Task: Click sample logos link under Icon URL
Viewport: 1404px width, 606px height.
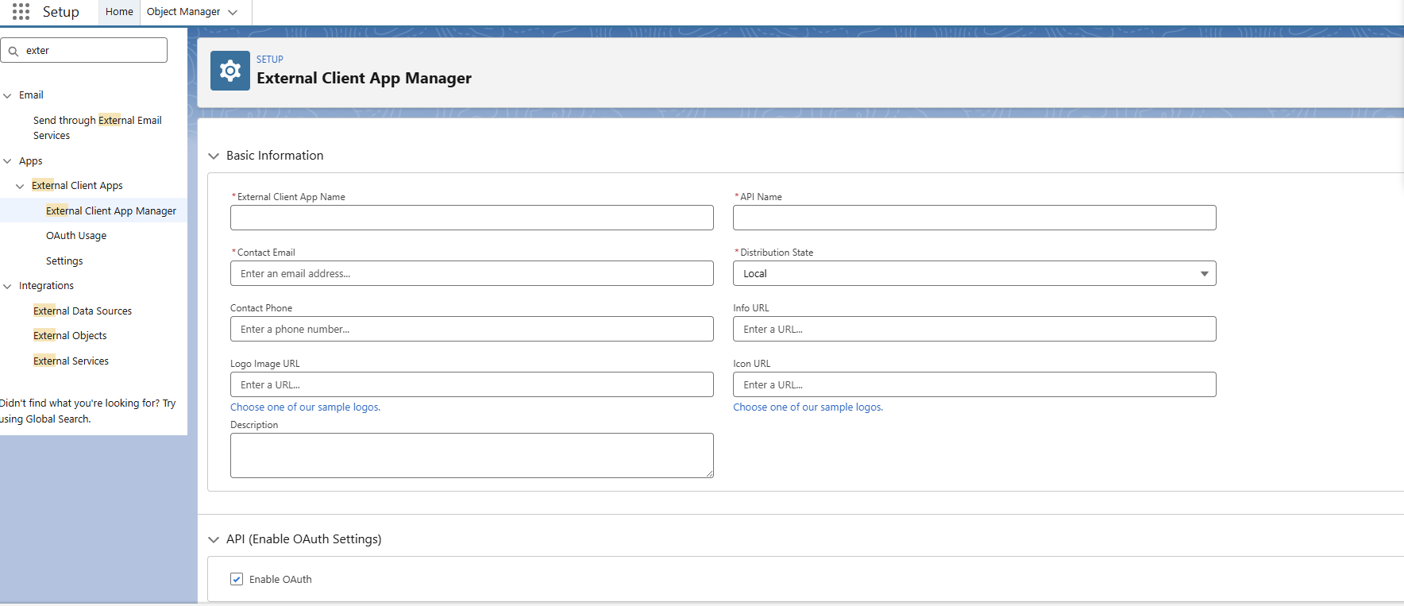Action: pos(808,407)
